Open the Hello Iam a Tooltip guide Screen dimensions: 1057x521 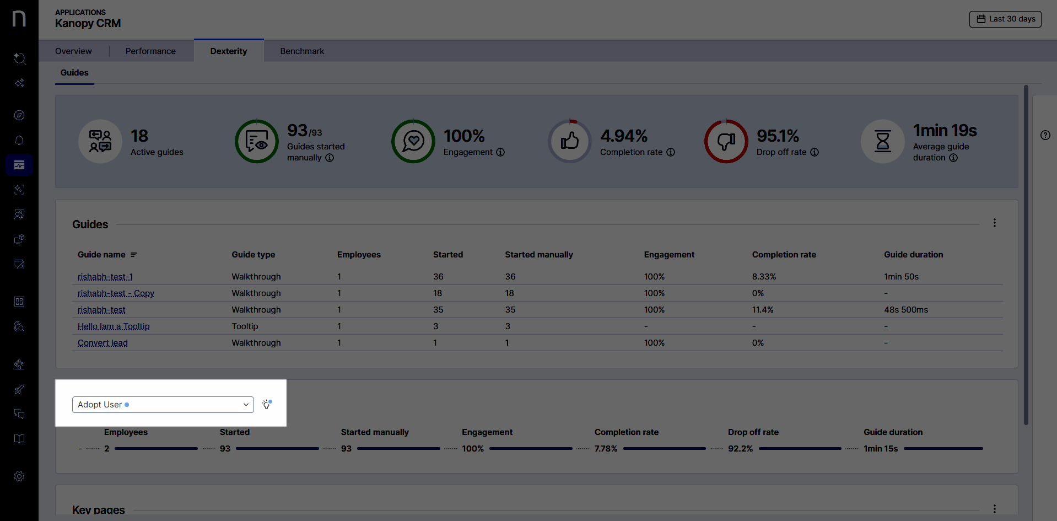pos(114,326)
